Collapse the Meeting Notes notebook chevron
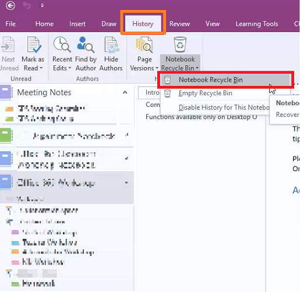 125,92
